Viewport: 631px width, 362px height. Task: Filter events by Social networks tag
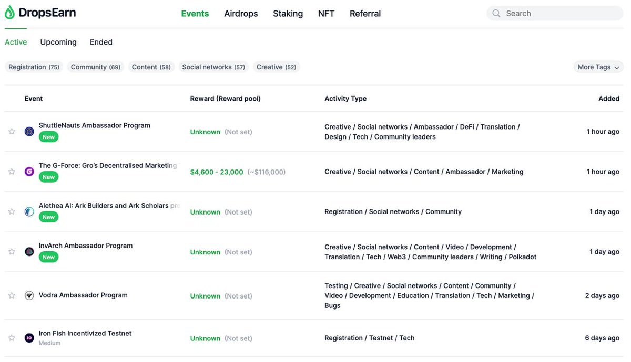point(213,67)
